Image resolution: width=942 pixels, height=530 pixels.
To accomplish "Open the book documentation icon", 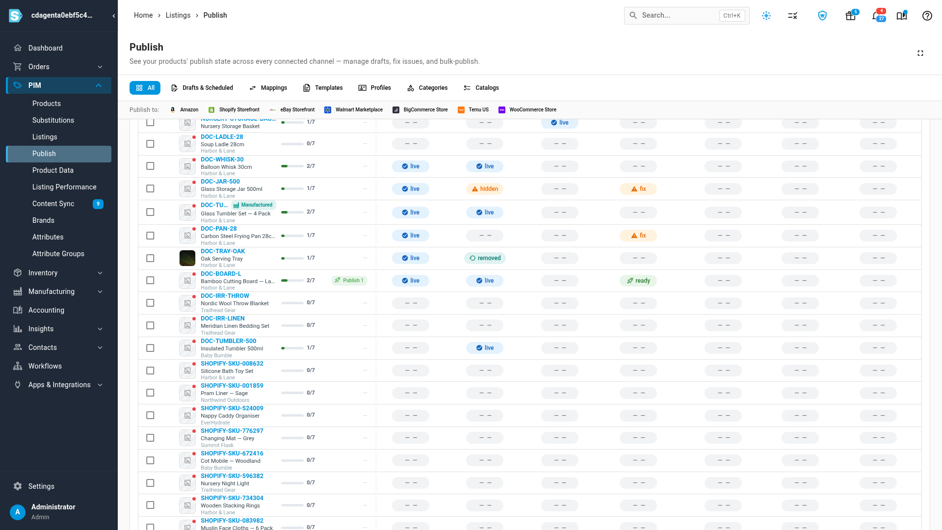I will (901, 16).
